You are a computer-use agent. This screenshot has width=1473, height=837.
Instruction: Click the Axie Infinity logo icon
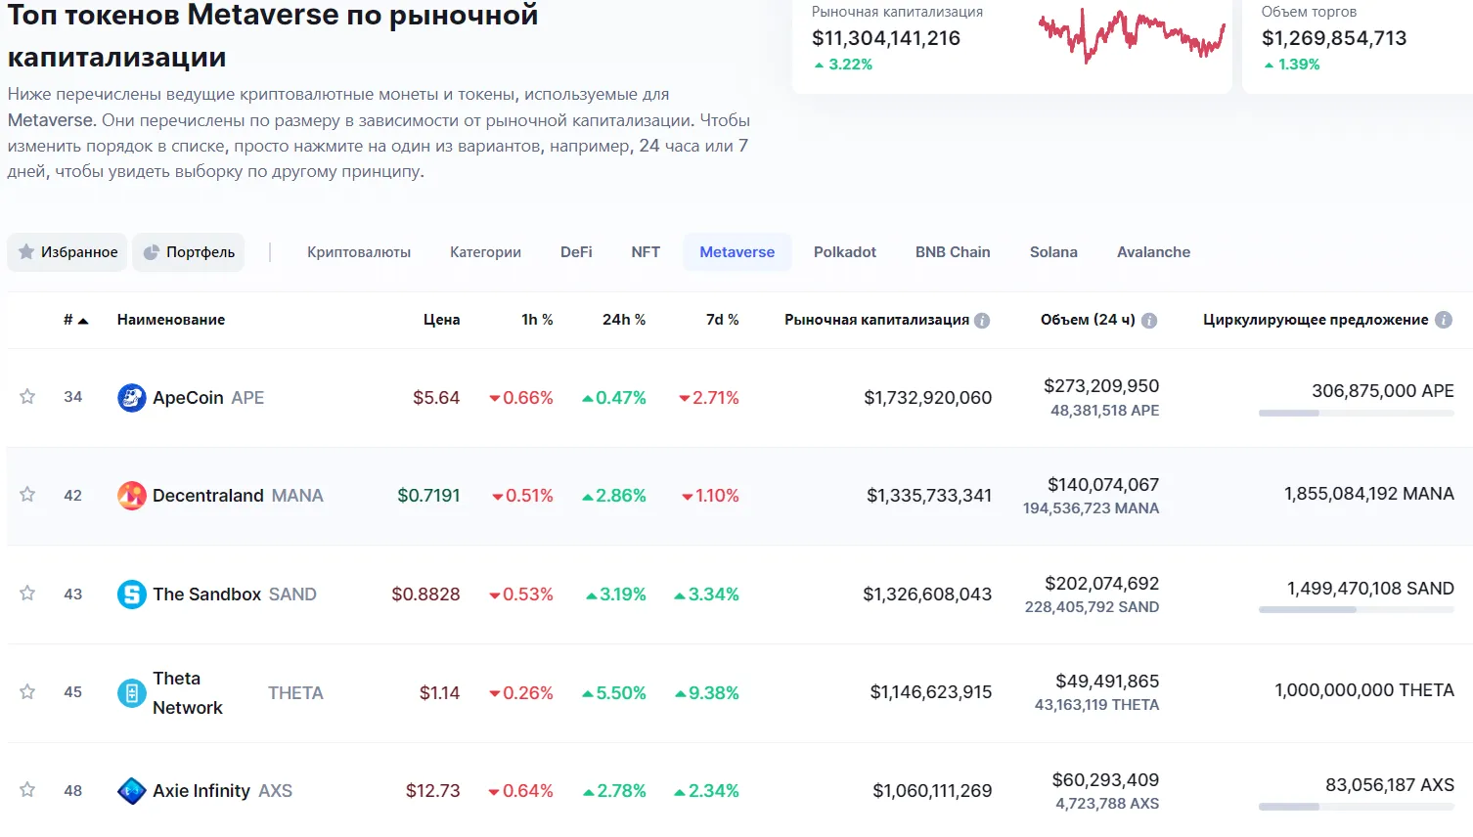132,791
